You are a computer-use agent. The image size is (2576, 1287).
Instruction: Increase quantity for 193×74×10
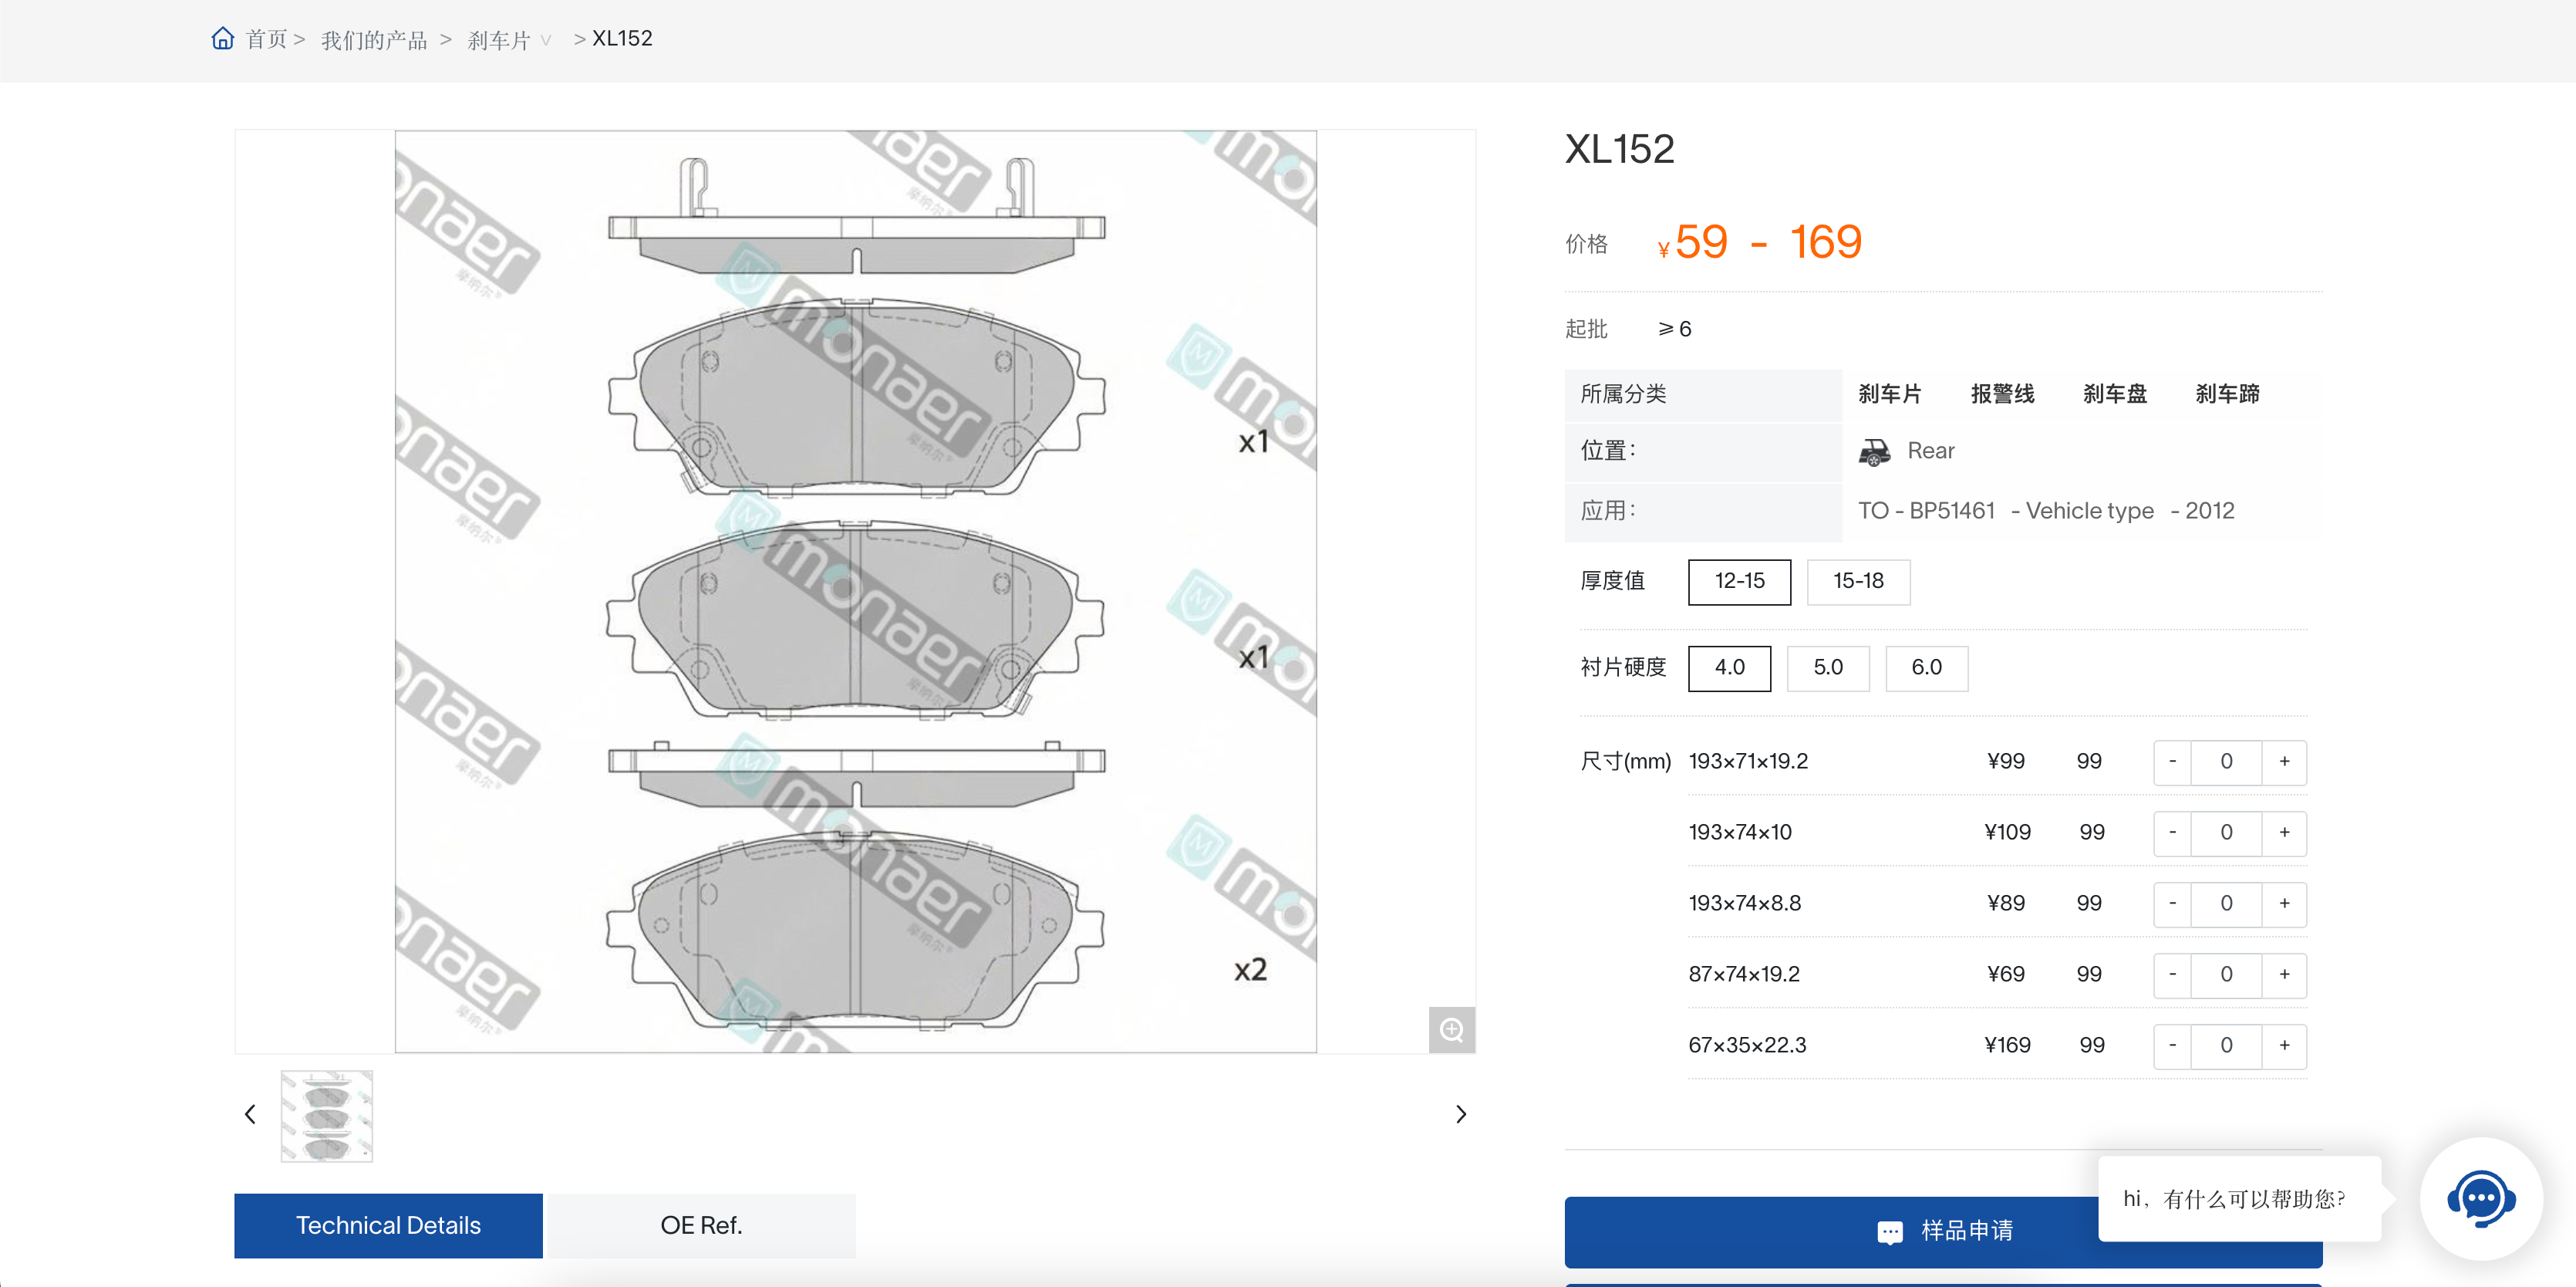click(2284, 833)
